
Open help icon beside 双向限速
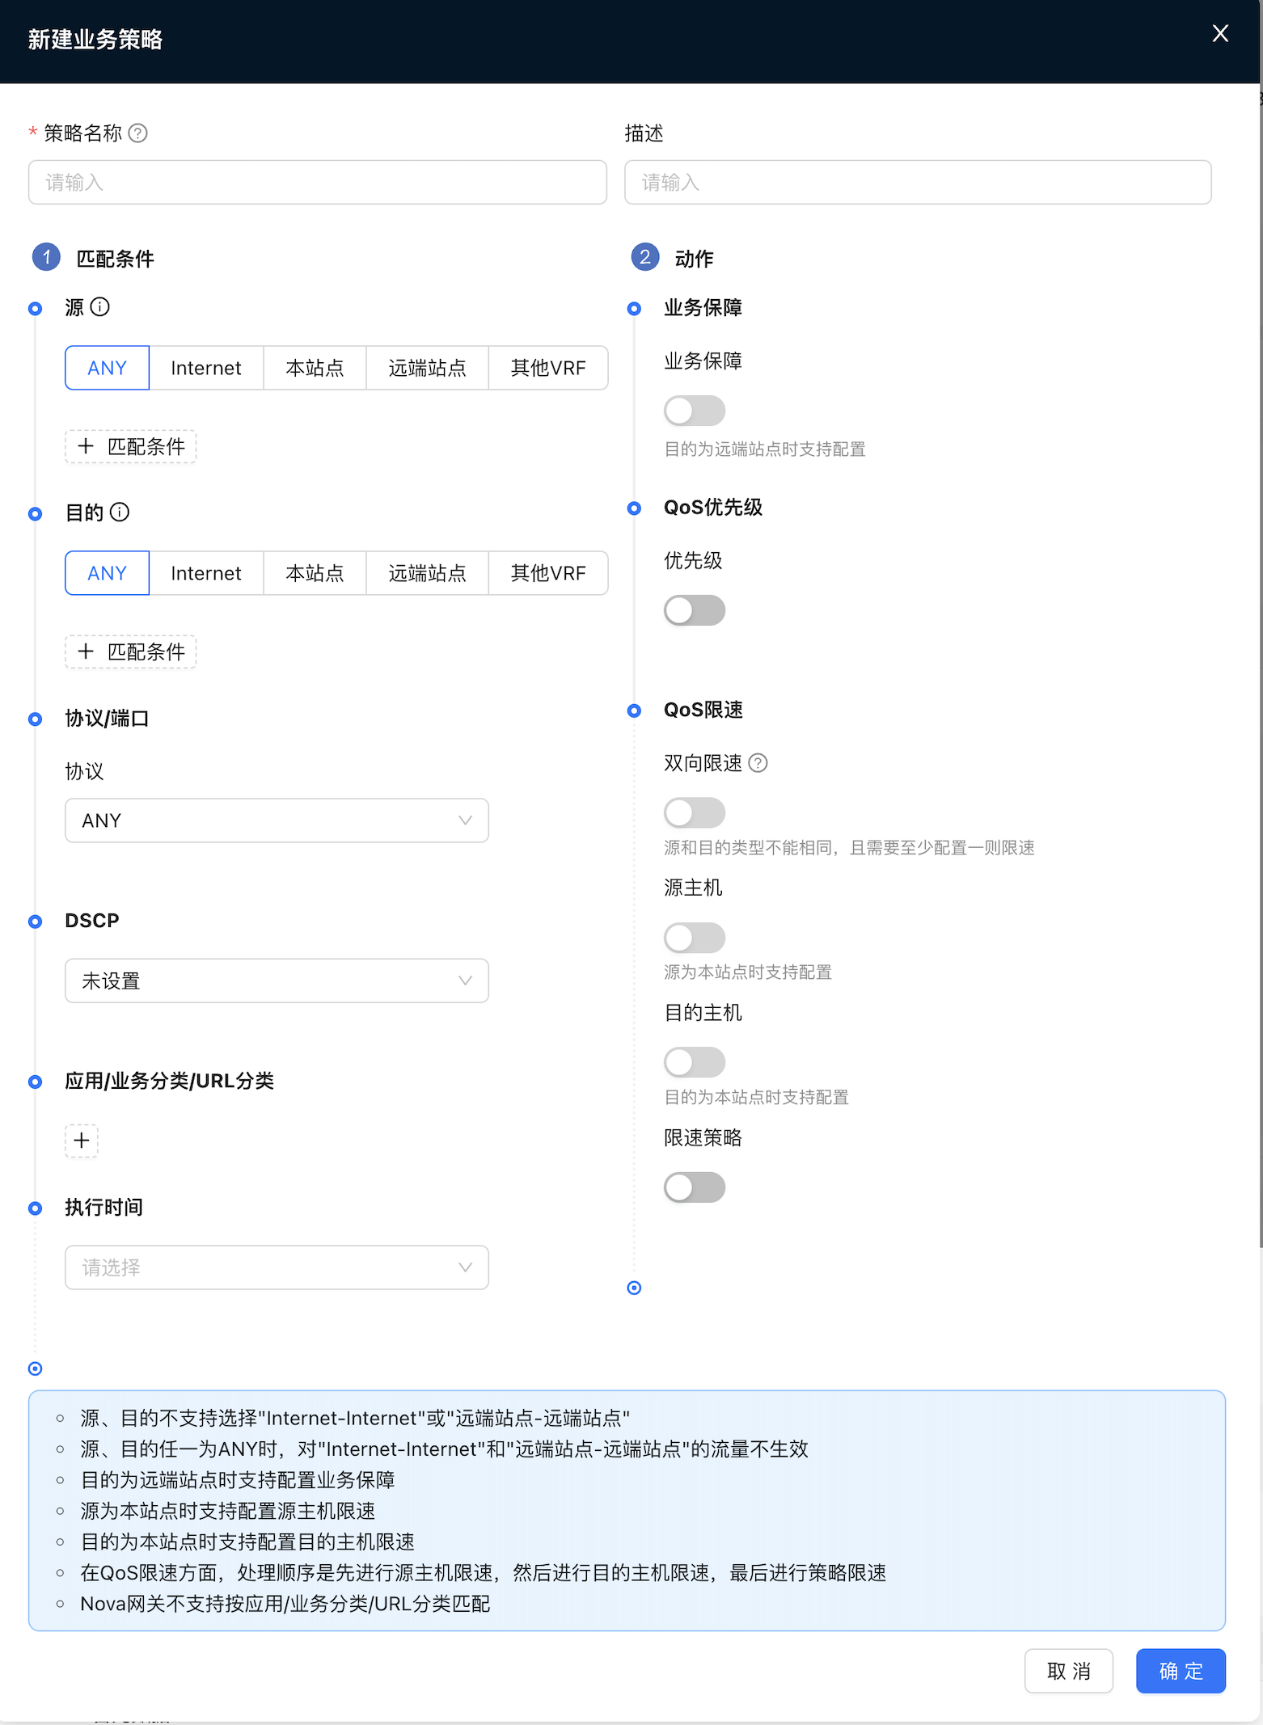click(x=758, y=763)
